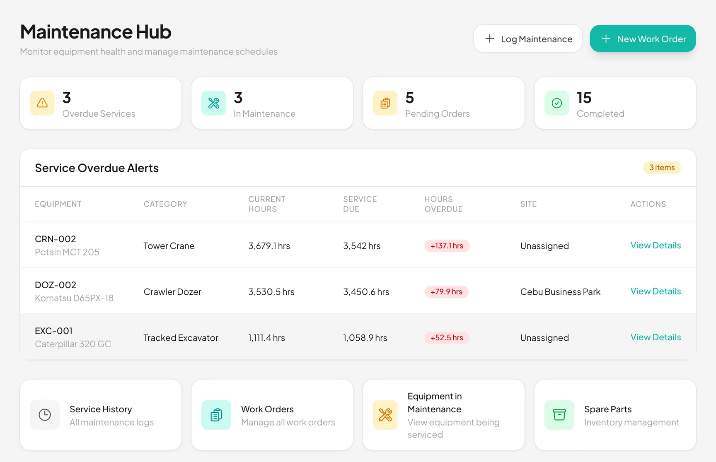The image size is (716, 462).
Task: Click the 3 items badge
Action: tap(662, 167)
